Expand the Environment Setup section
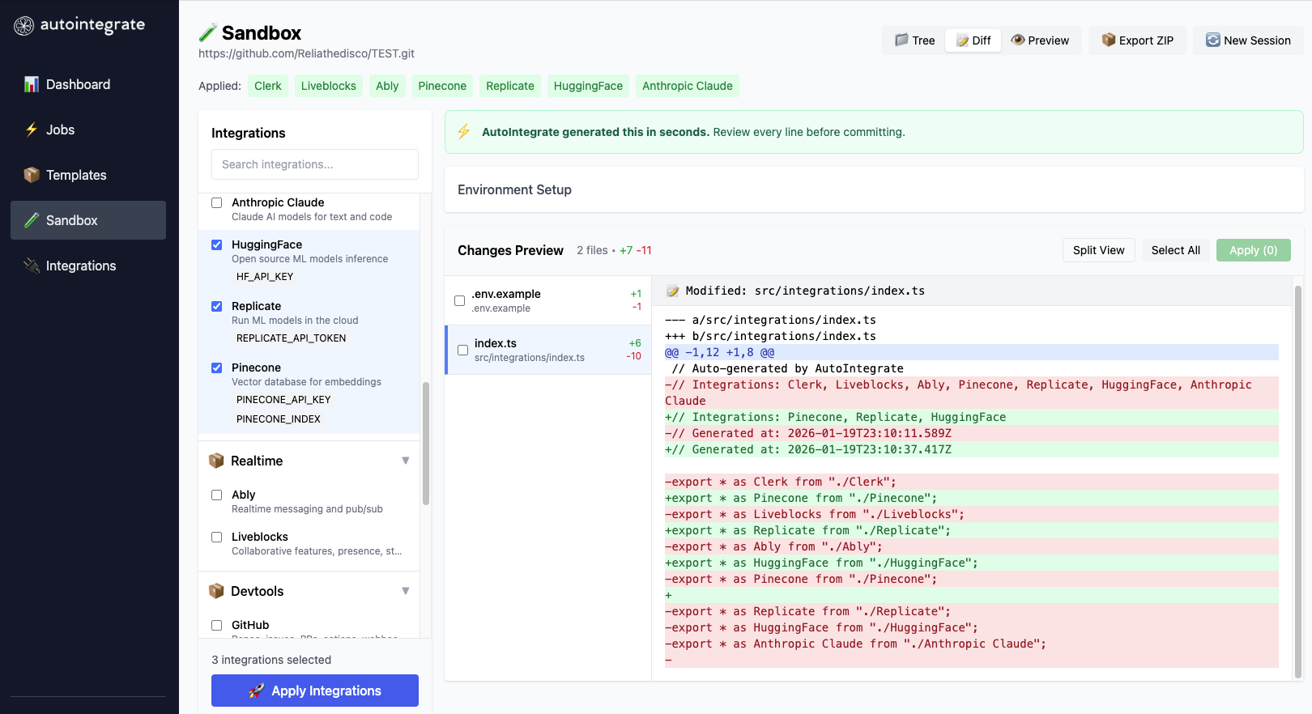1312x714 pixels. click(874, 189)
